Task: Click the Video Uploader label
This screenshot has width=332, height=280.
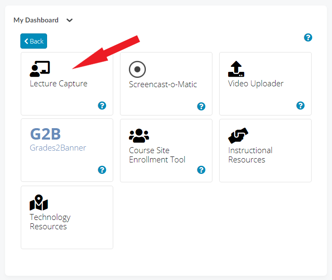Action: (x=256, y=84)
